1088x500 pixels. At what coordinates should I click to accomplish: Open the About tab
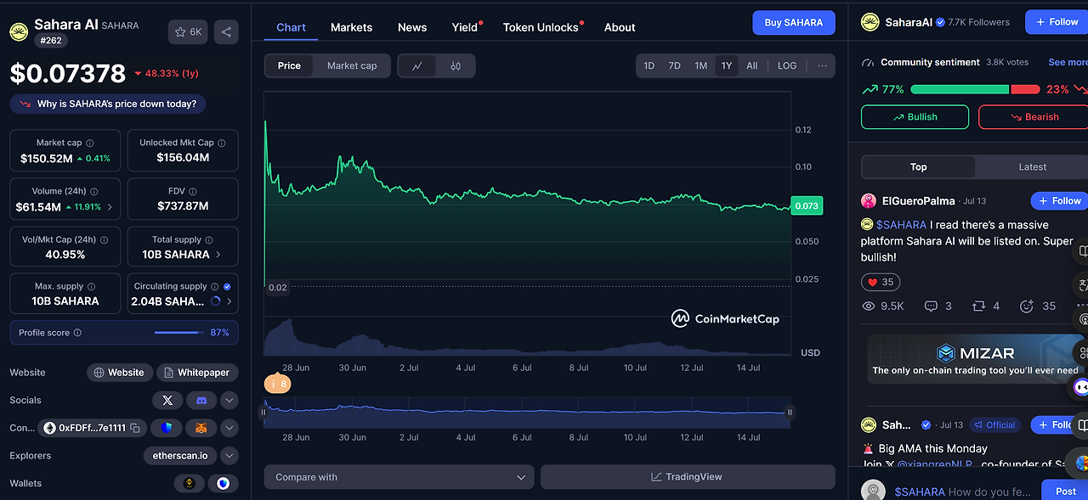pyautogui.click(x=620, y=27)
